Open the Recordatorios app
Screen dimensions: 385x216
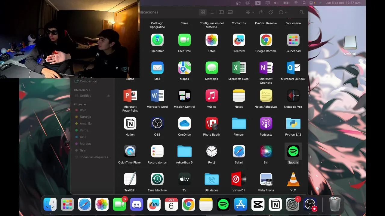tap(157, 151)
